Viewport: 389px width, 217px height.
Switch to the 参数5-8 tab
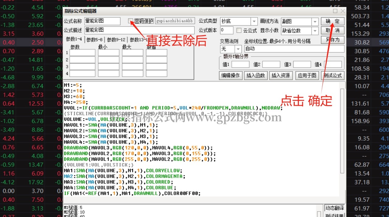click(94, 40)
